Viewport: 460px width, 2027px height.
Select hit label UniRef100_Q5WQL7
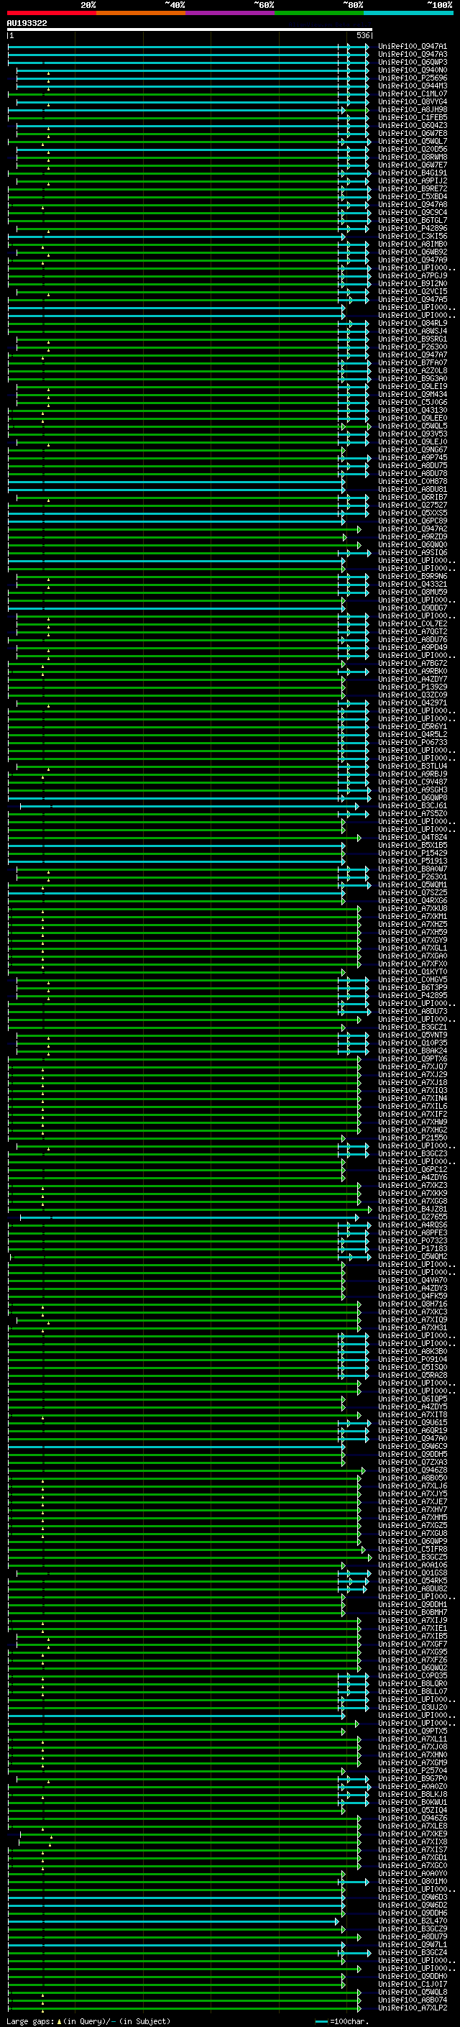tap(412, 142)
